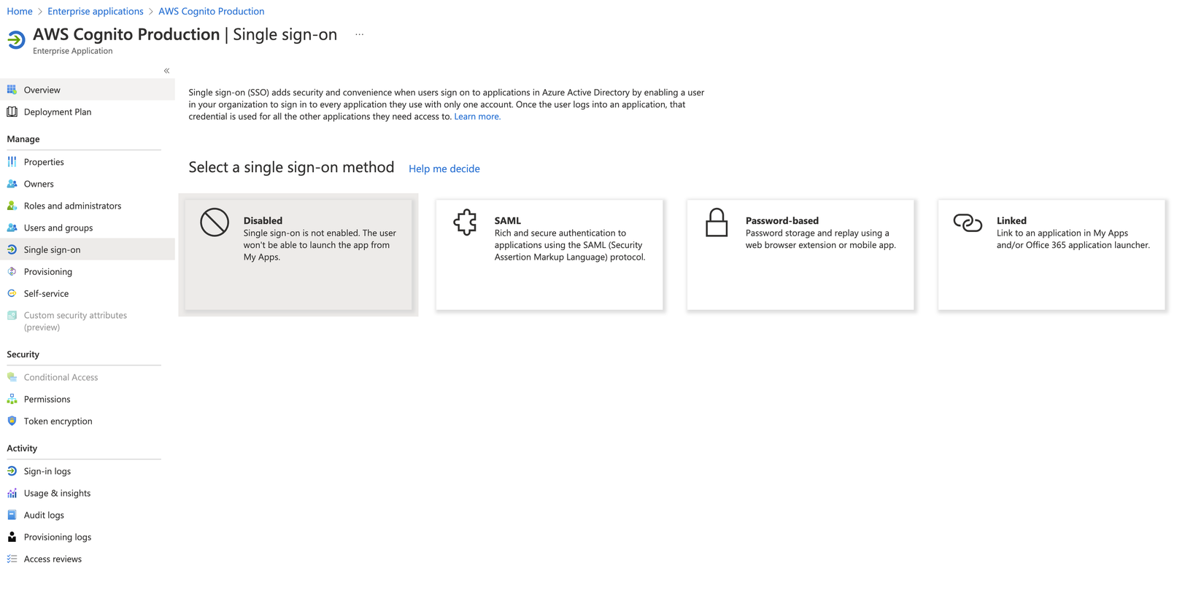Screen dimensions: 1204x590
Task: Click the Provisioning icon in Manage section
Action: click(12, 271)
